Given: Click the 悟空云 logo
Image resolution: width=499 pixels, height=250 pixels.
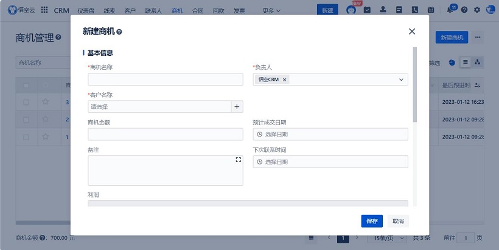Looking at the screenshot, I should (x=21, y=10).
